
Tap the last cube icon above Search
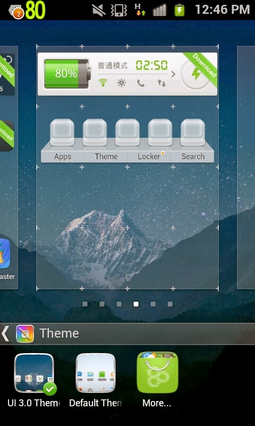(193, 132)
